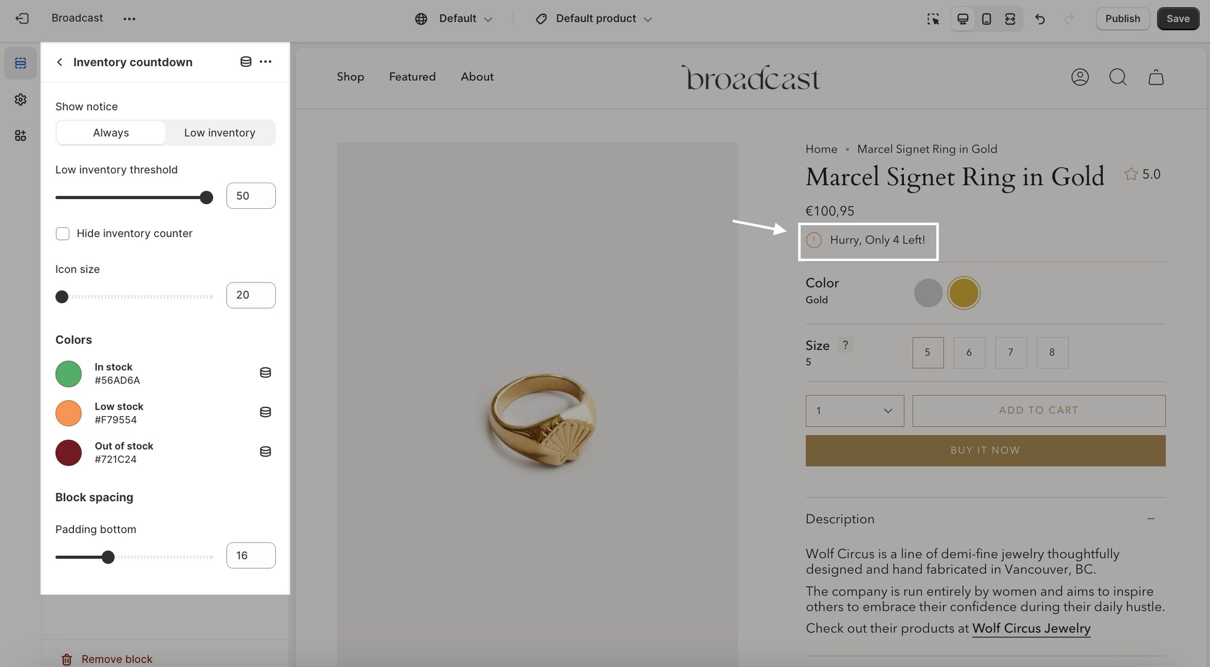Open the quantity selector dropdown
Screen dimensions: 1210x667
click(x=854, y=411)
